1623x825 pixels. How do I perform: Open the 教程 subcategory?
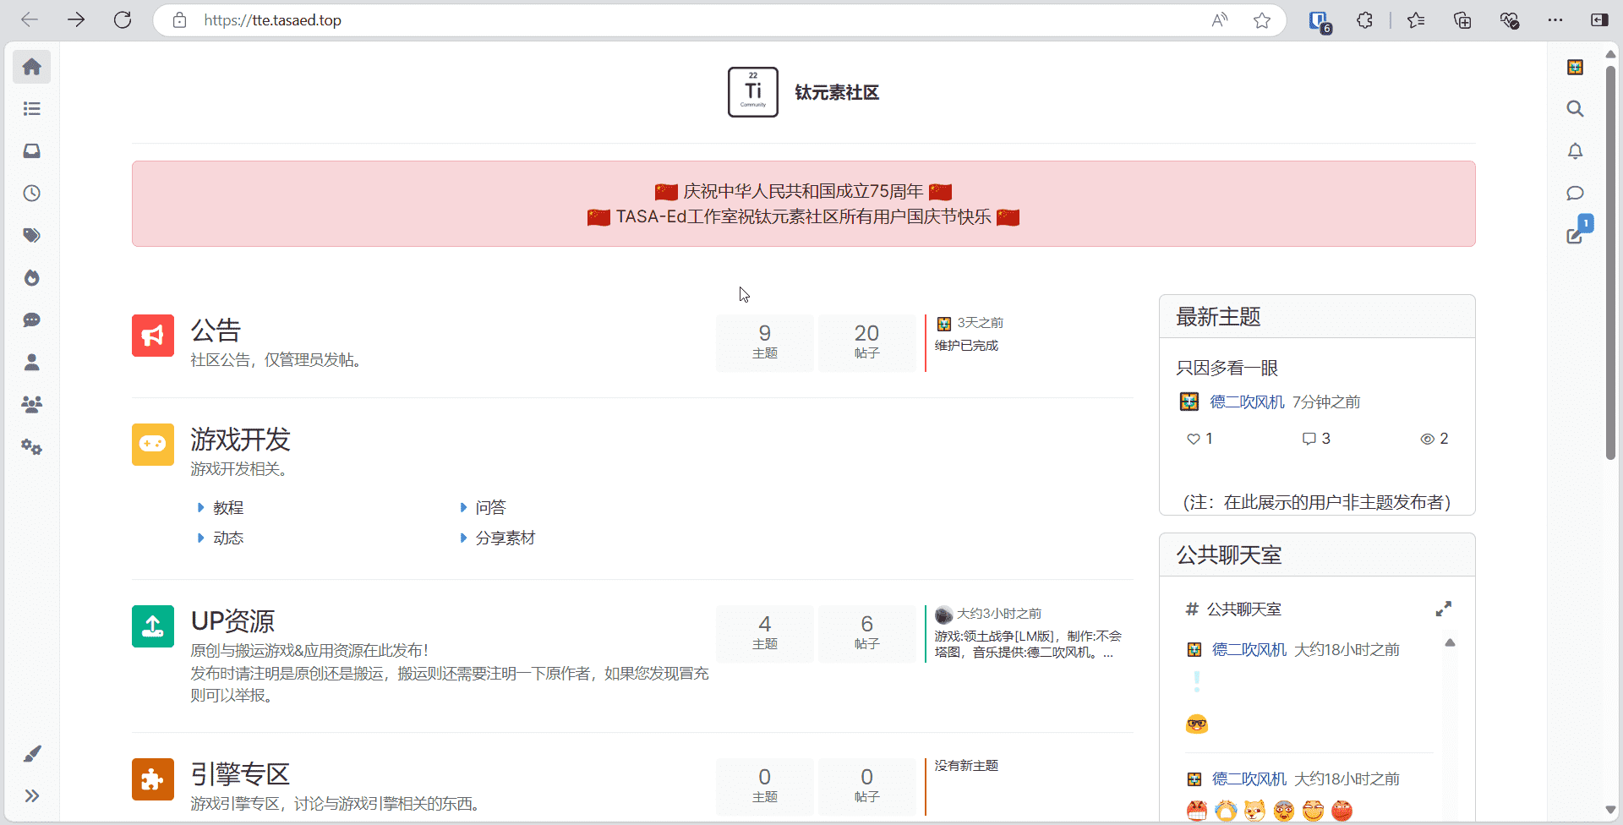pyautogui.click(x=228, y=508)
